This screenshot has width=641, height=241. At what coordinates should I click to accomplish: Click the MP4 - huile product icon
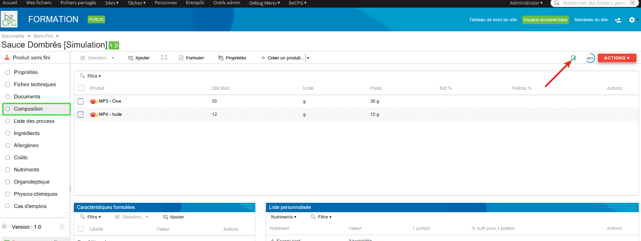(94, 114)
